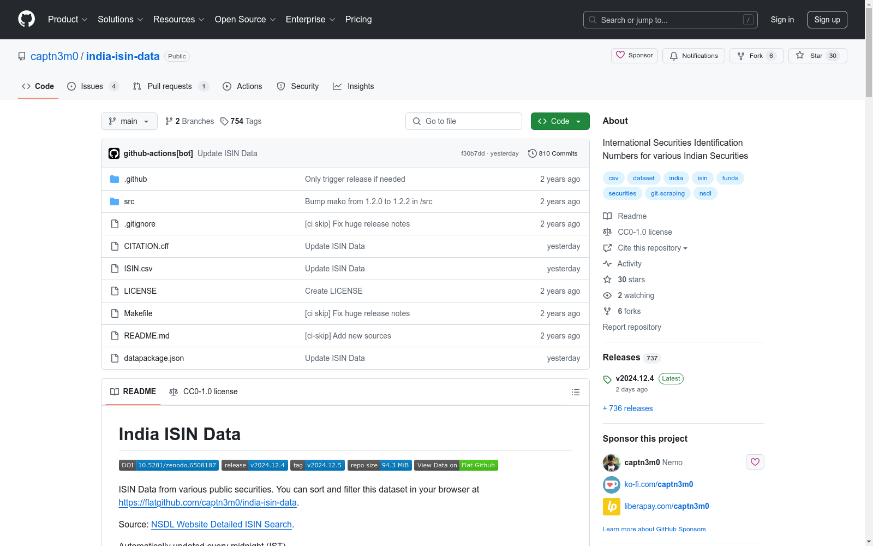Click the Liberapay icon in sponsor section

click(611, 506)
